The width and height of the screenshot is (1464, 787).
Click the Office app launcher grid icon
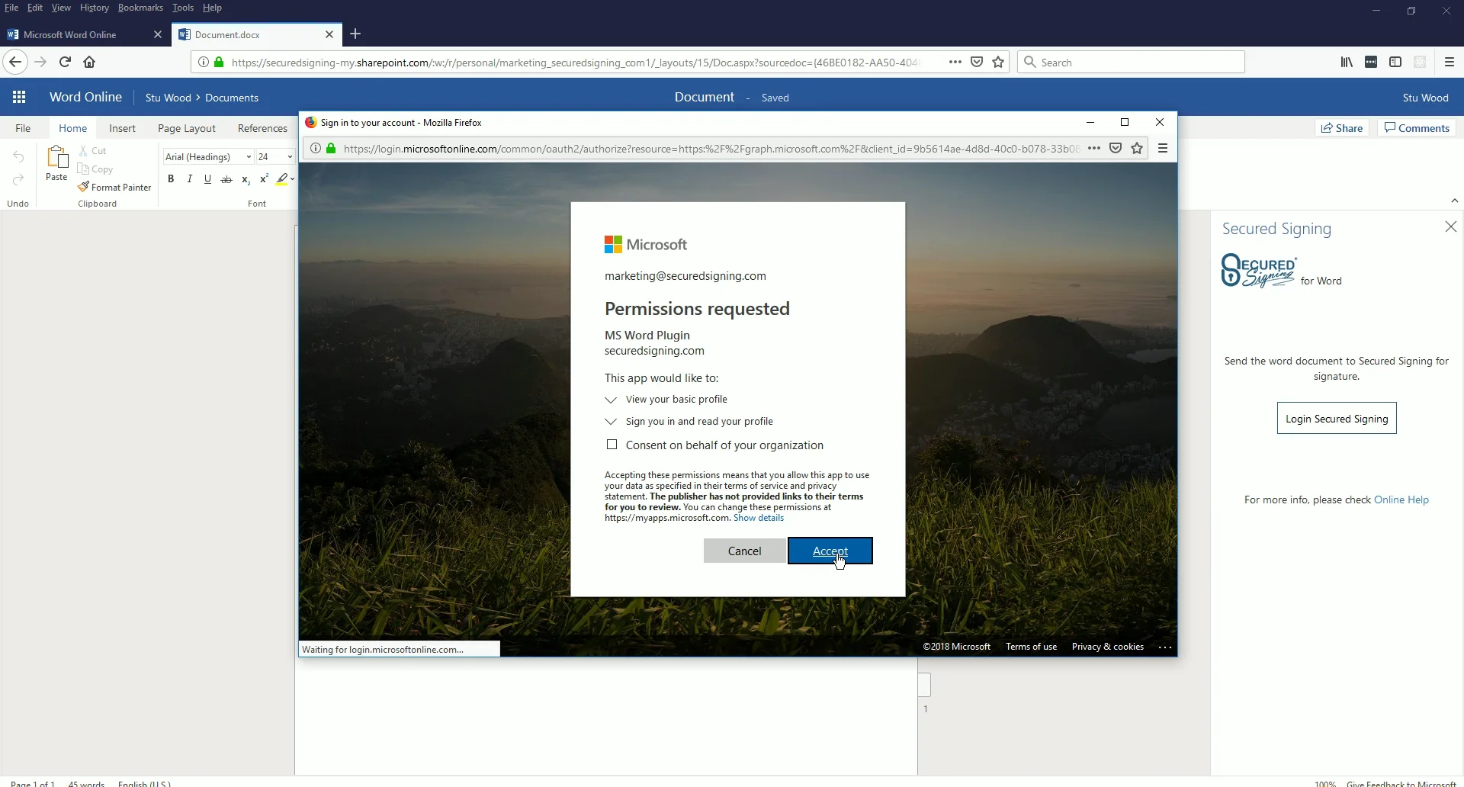click(19, 97)
